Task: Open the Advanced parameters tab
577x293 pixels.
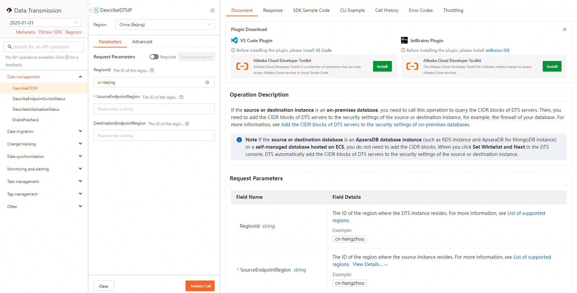Action: tap(142, 42)
